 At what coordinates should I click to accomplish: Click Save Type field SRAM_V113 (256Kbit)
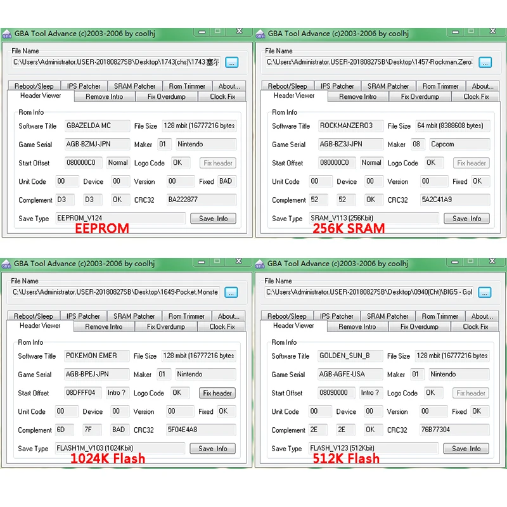(374, 218)
